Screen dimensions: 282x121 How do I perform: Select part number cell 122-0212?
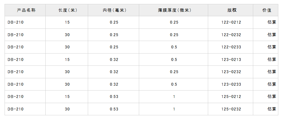(x=231, y=22)
